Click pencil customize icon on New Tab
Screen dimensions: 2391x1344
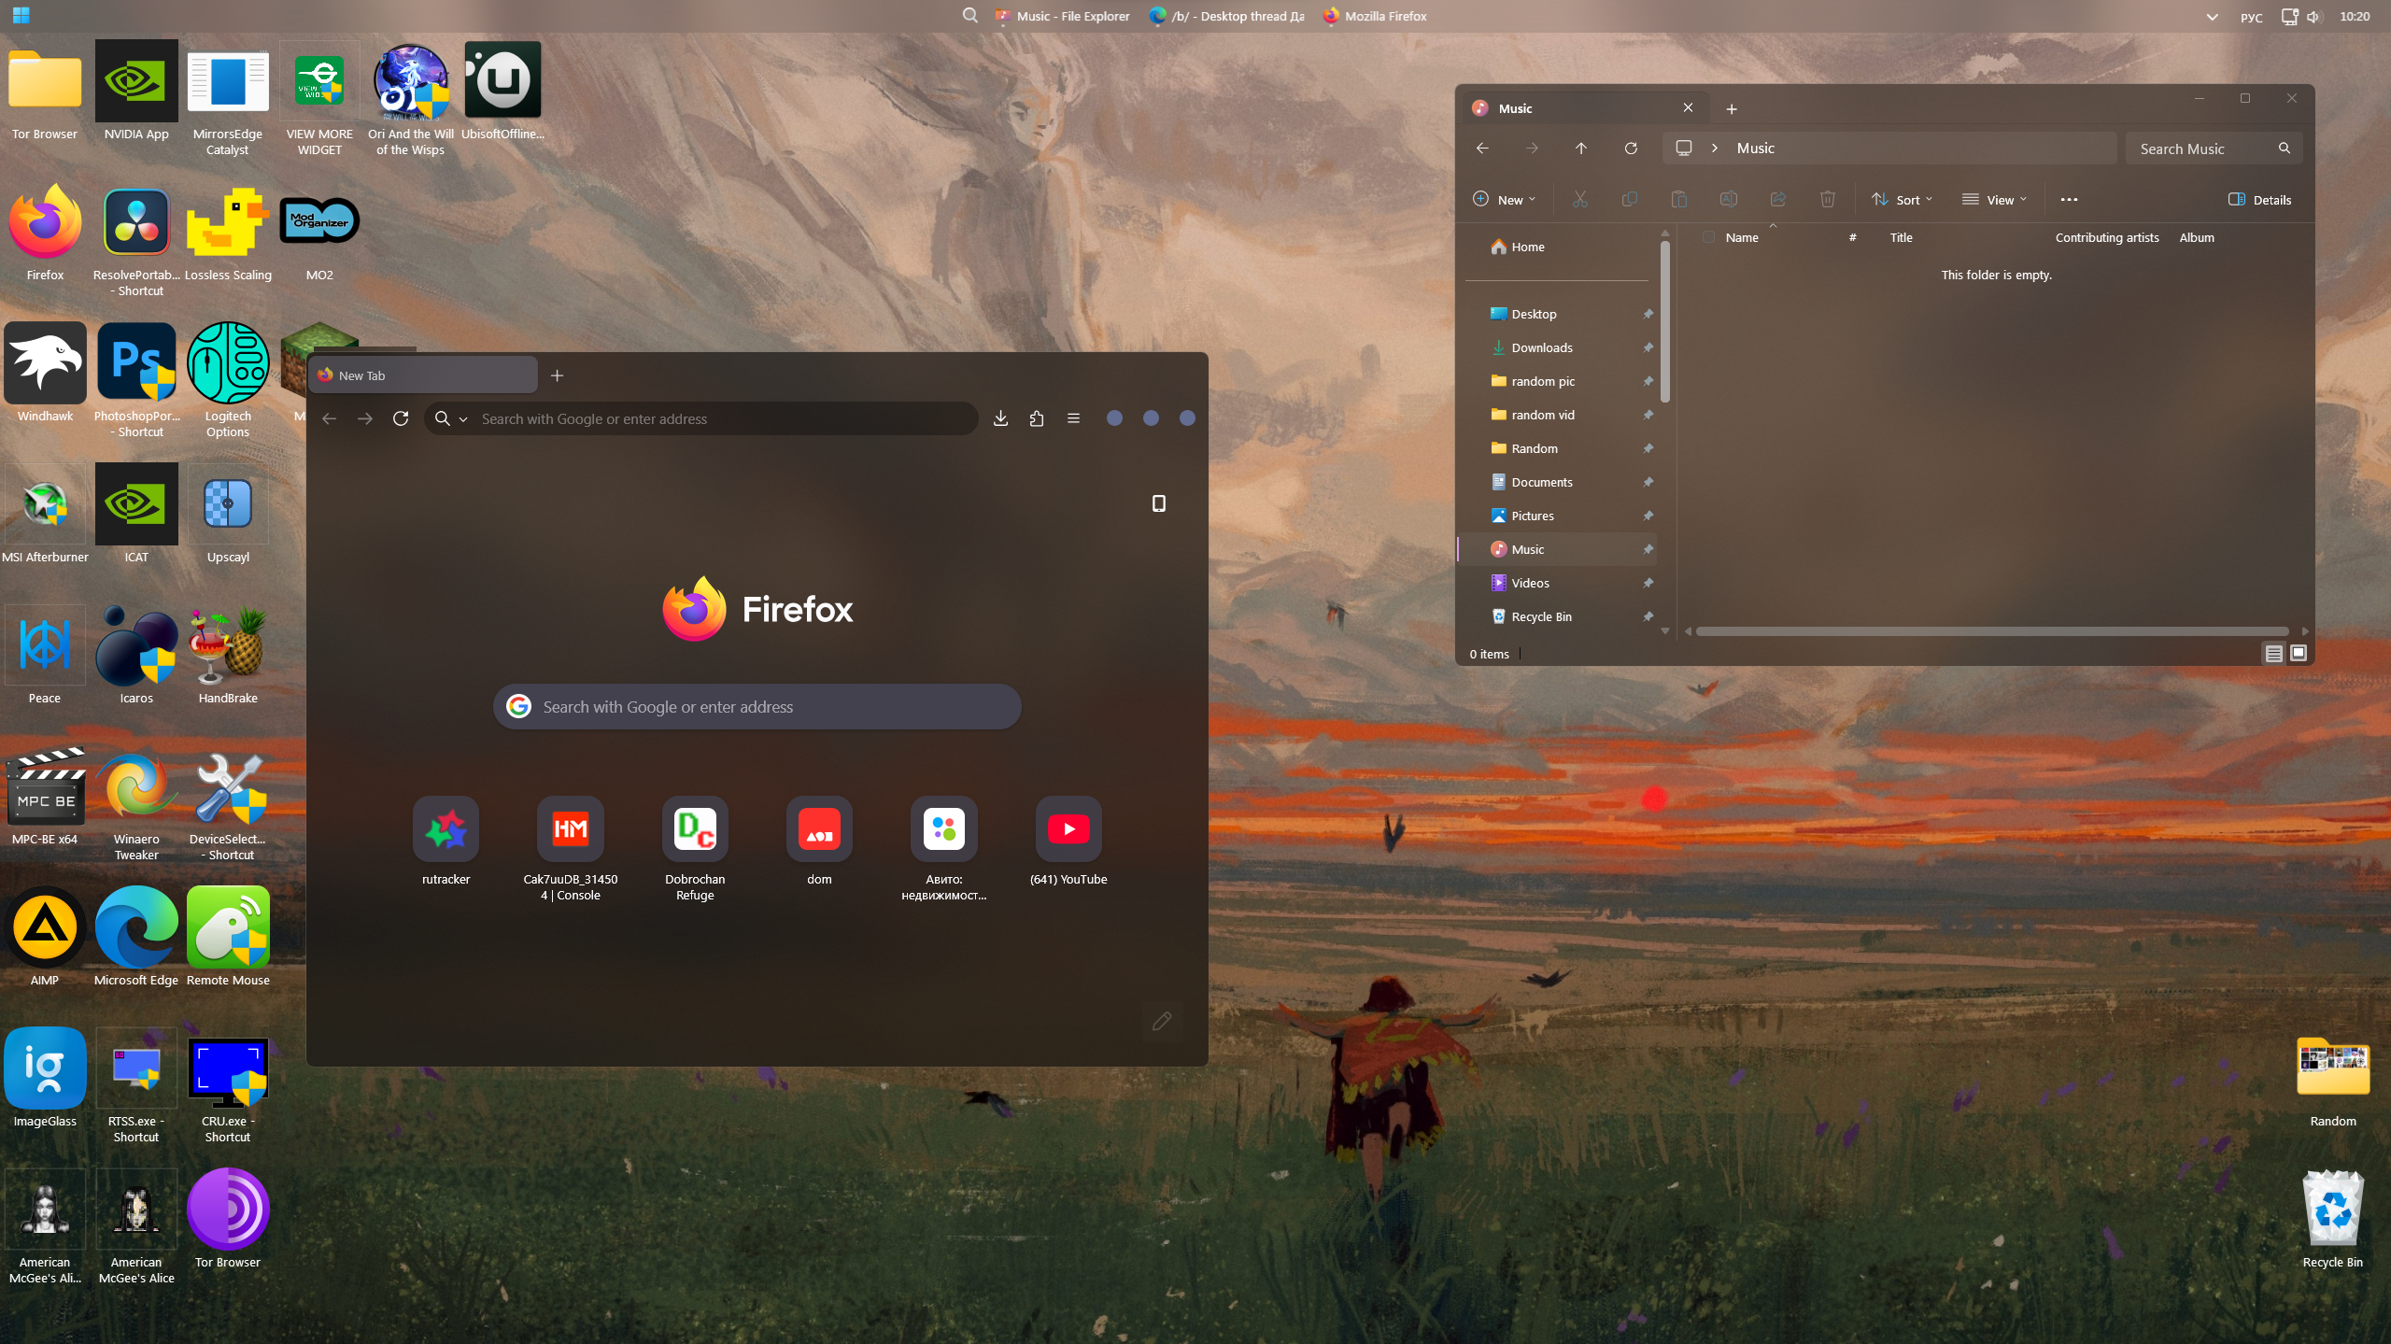pyautogui.click(x=1161, y=1021)
